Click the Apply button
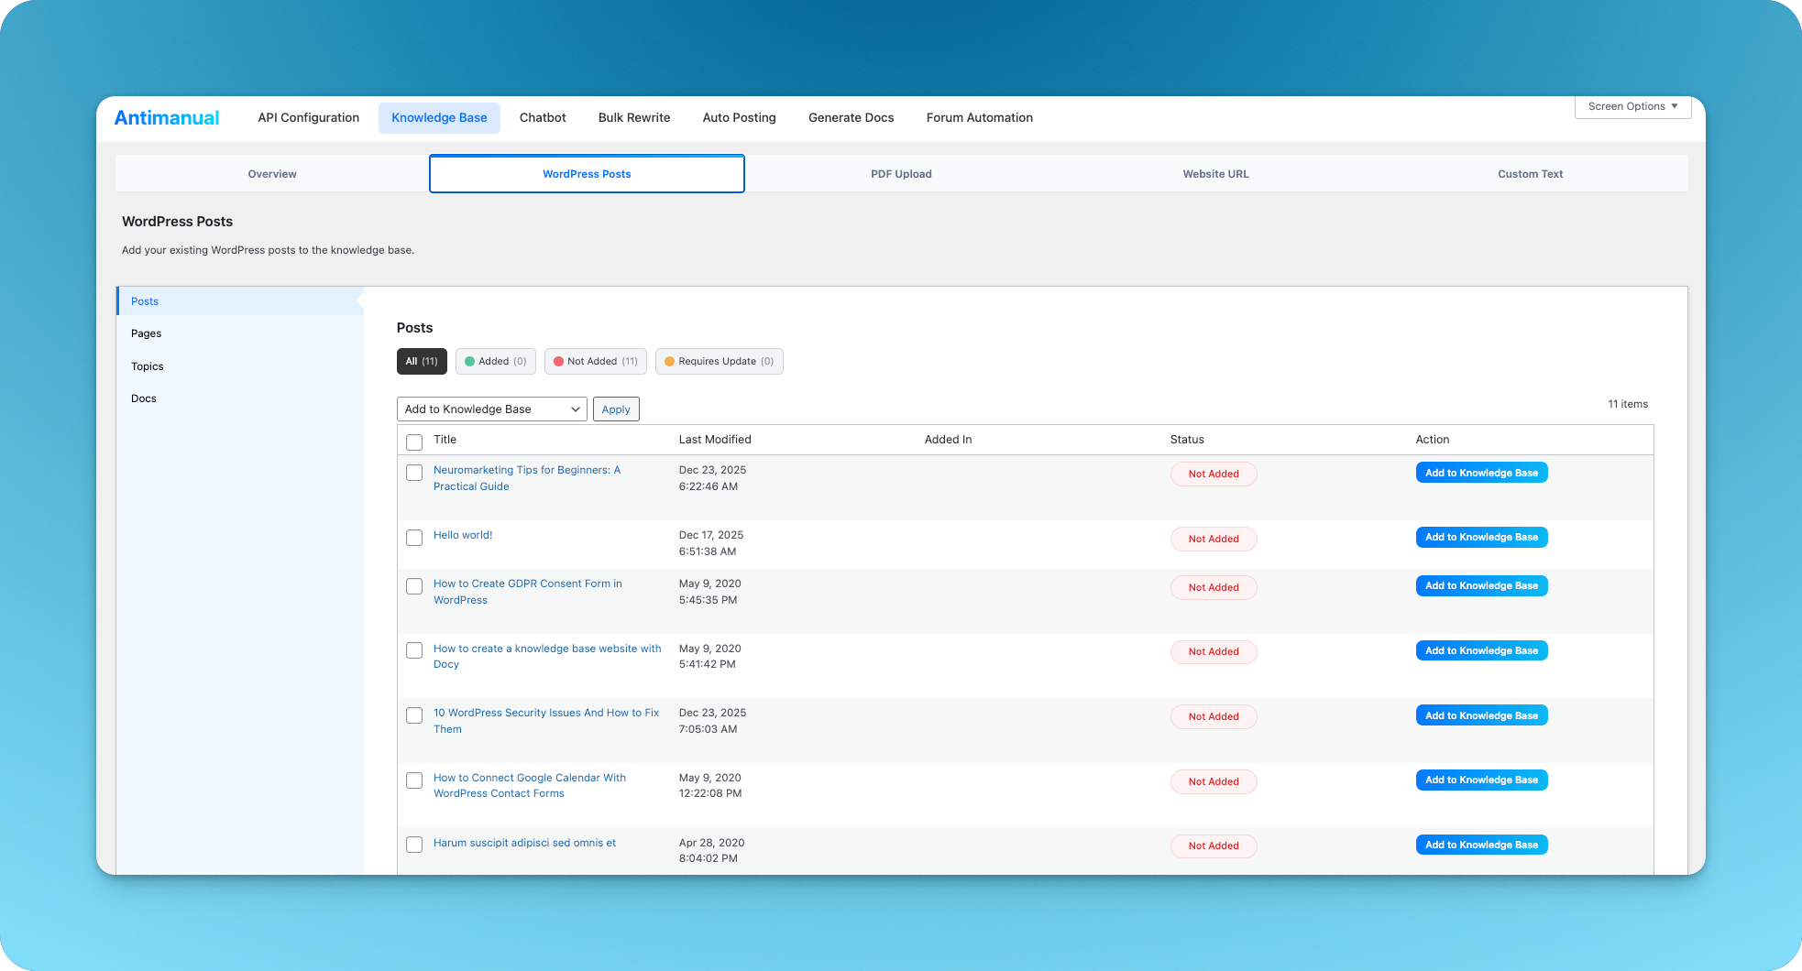 pos(615,409)
